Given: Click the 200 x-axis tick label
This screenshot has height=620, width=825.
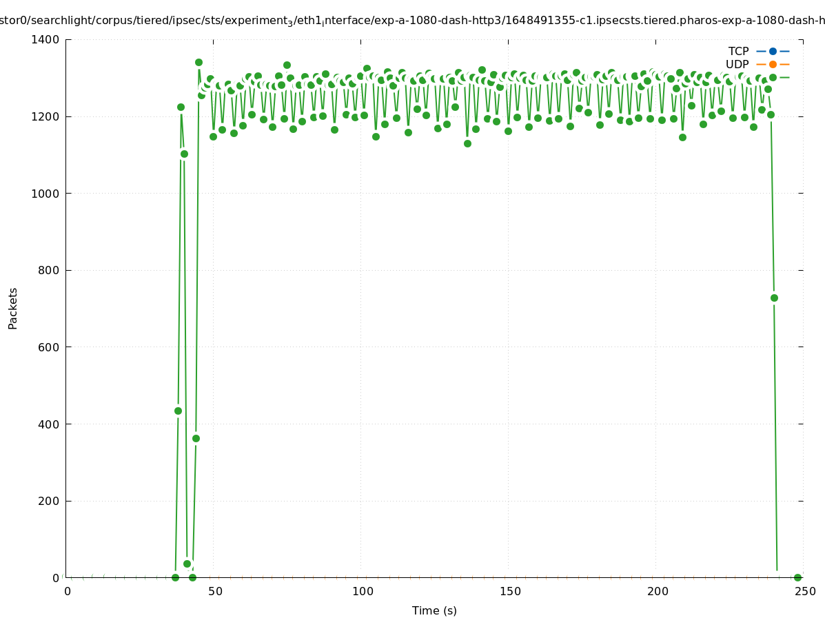Looking at the screenshot, I should coord(658,591).
